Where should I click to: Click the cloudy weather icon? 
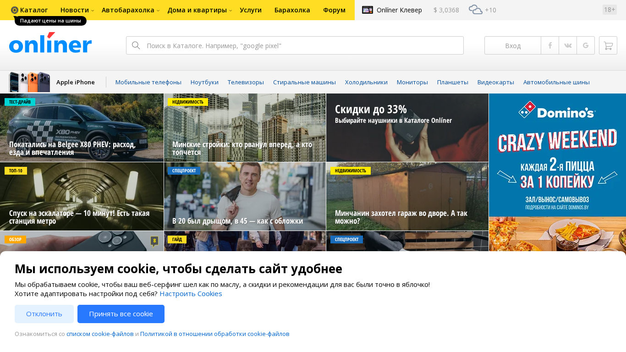(475, 10)
